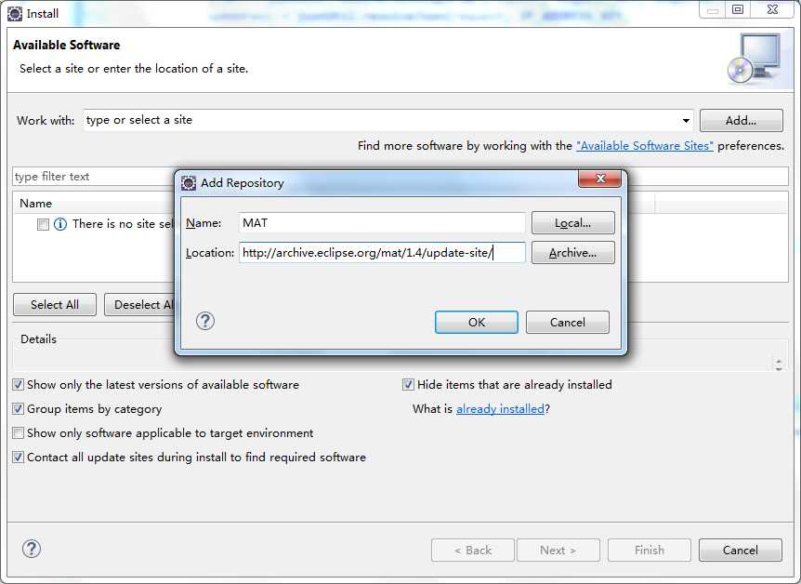Enable 'Show only software applicable to target environment'
Screen dimensions: 801x584
pyautogui.click(x=18, y=433)
